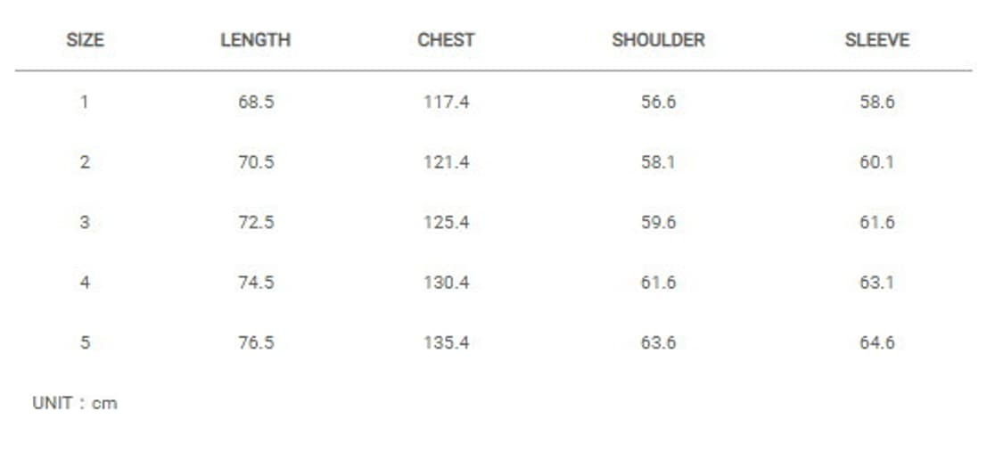Select size 1 row label
Viewport: 1003px width, 469px height.
point(85,102)
